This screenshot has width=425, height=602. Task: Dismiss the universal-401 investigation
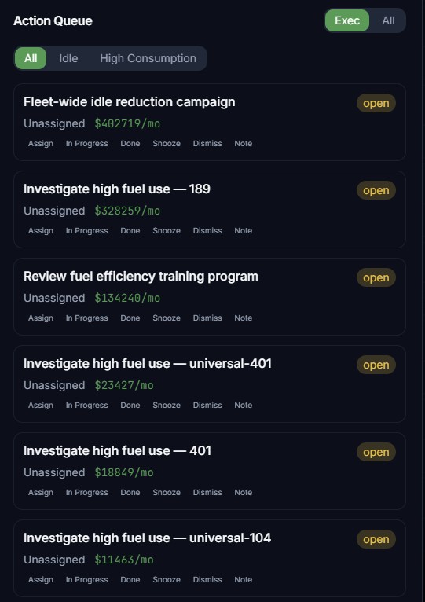(x=207, y=405)
